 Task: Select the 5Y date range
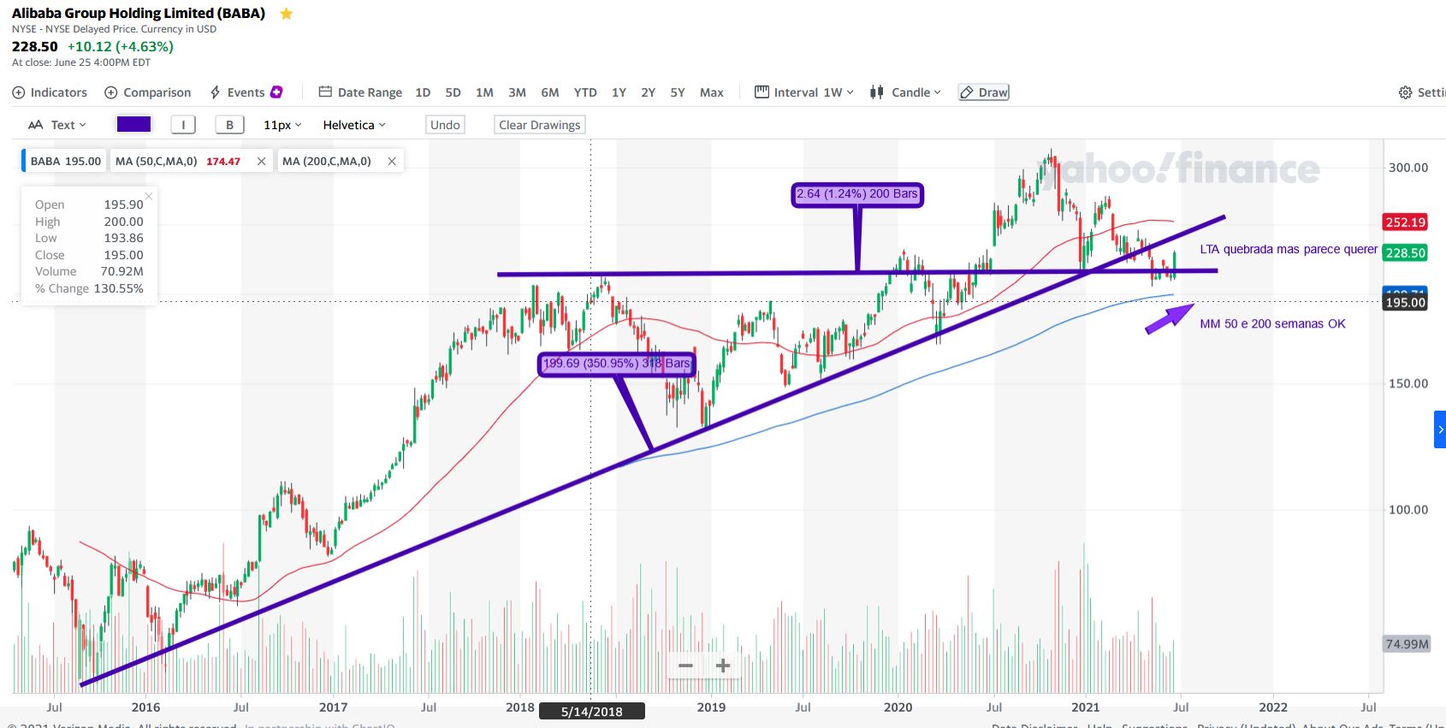678,92
